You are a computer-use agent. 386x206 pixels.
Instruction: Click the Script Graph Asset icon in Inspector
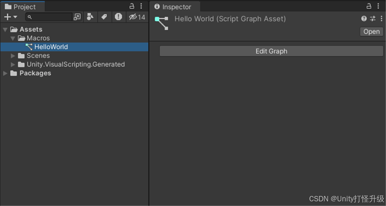pos(161,23)
